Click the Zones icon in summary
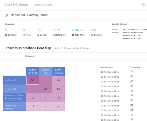Viewport: 147px width, 121px height. click(38, 35)
